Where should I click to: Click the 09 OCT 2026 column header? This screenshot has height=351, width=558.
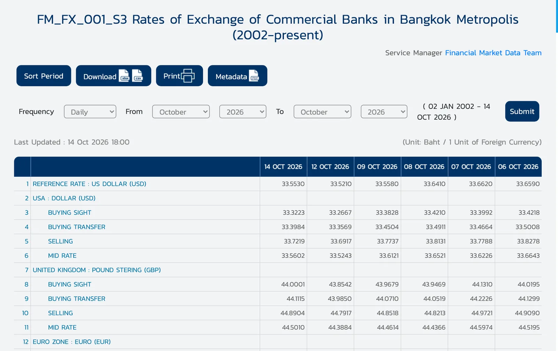point(377,167)
